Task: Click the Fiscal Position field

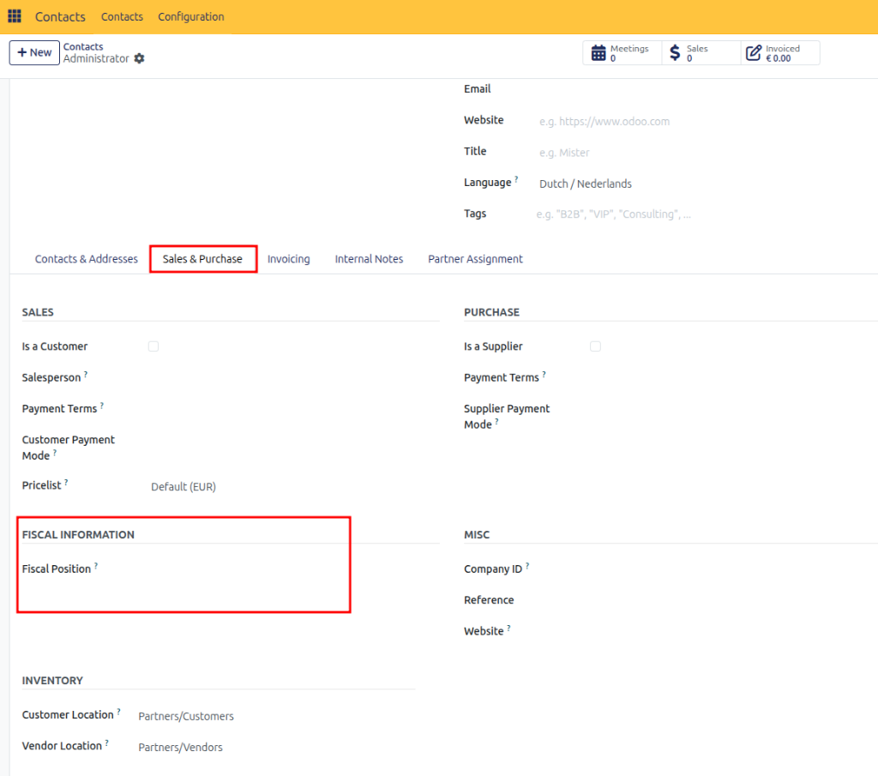Action: pos(295,568)
